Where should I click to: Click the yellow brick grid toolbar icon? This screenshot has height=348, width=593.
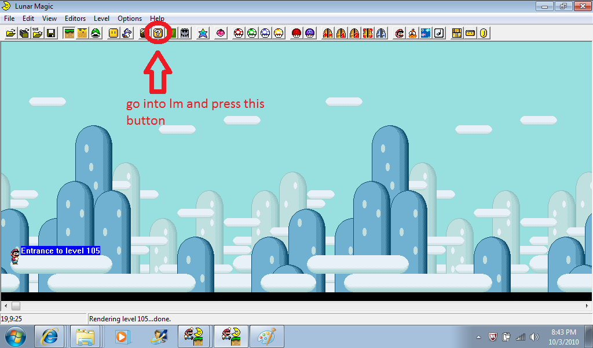(457, 33)
